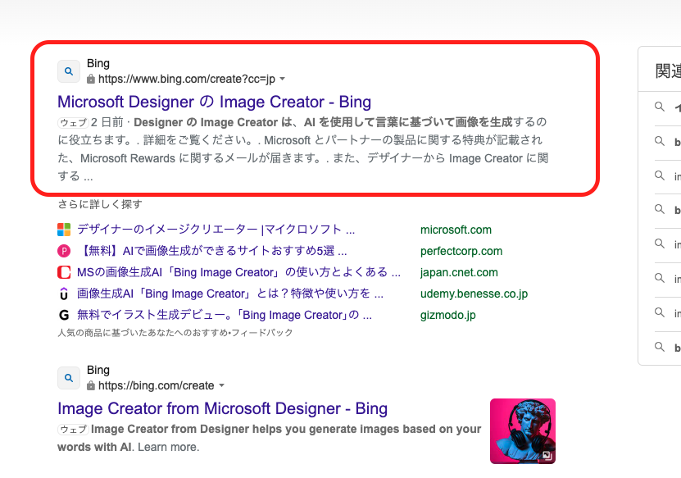Open the statue with headphones thumbnail image
The width and height of the screenshot is (681, 478).
(522, 430)
